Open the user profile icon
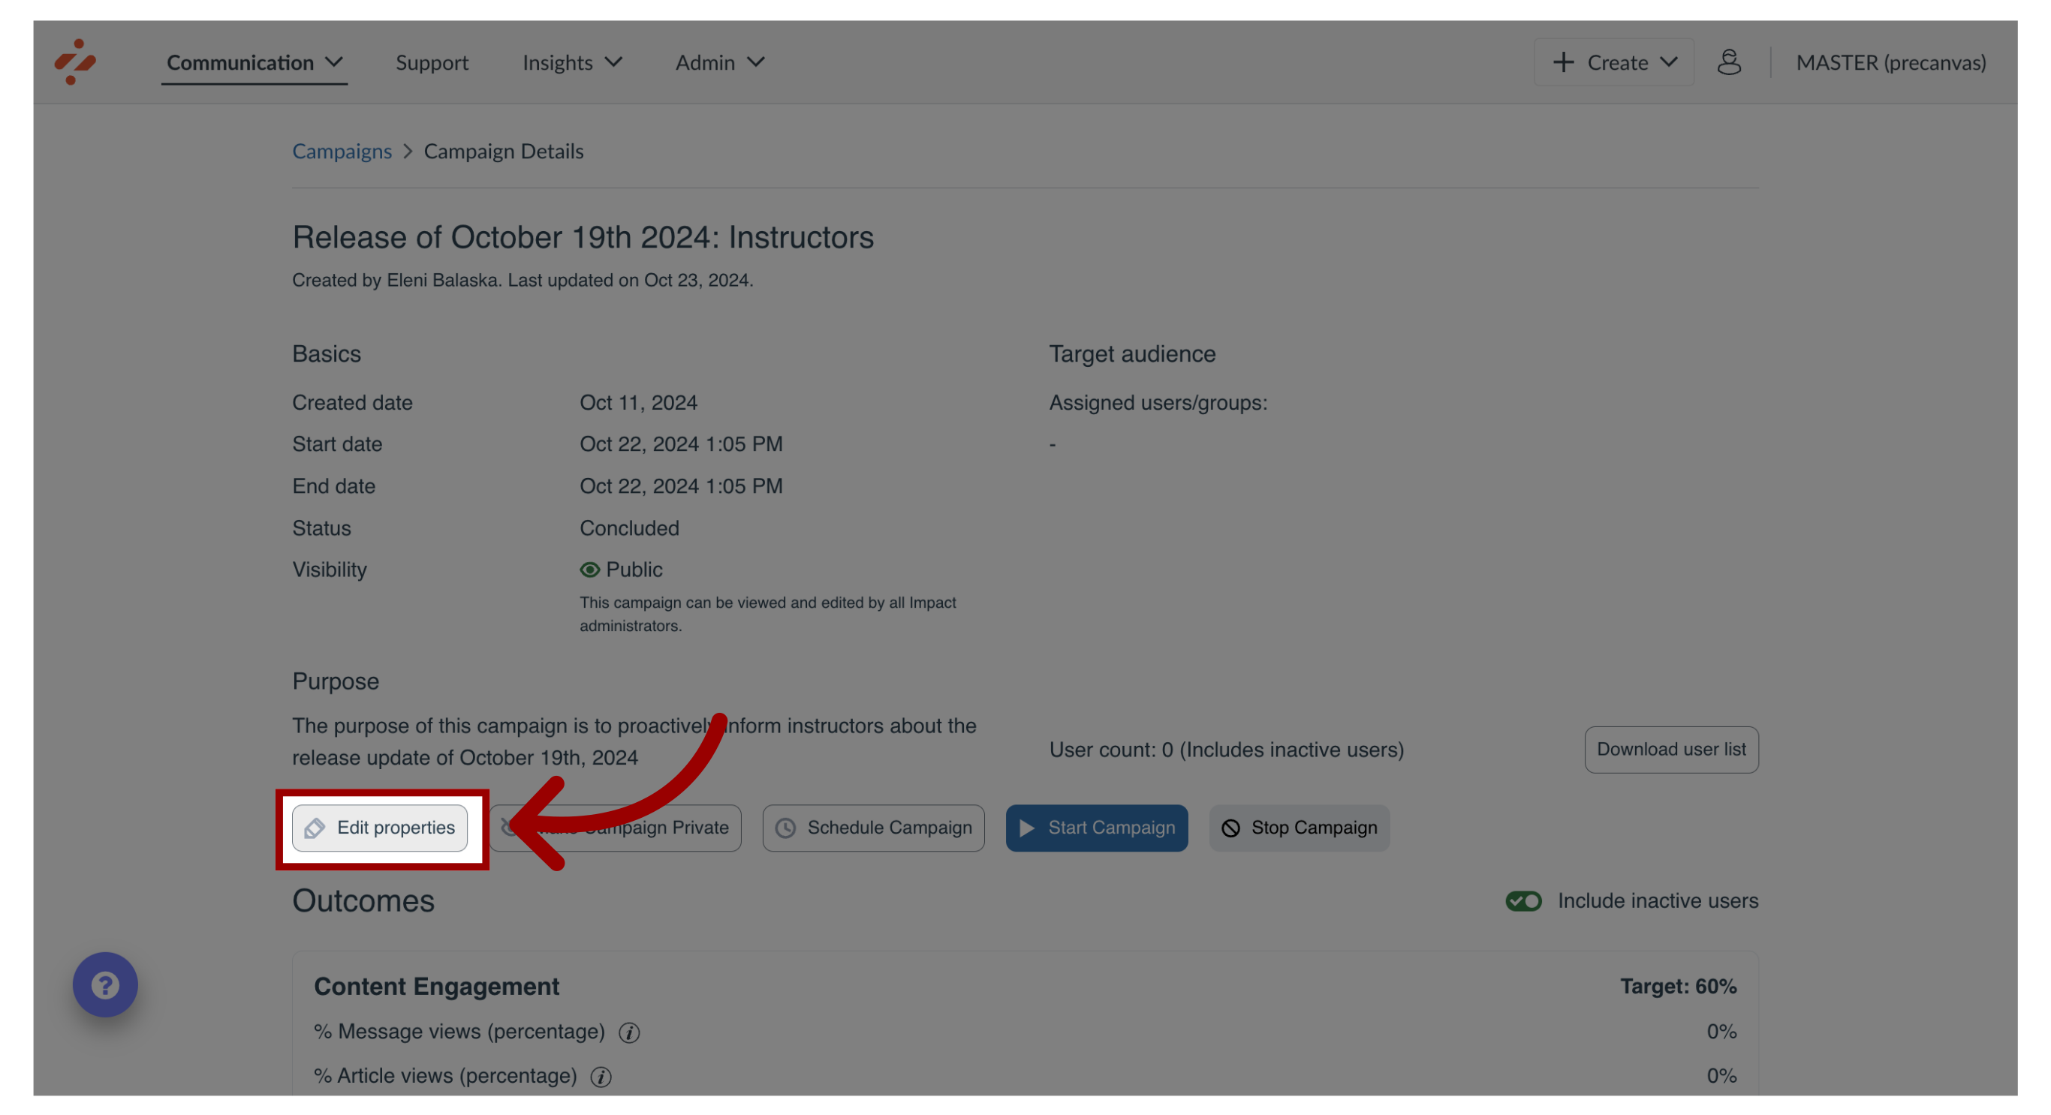Screen dimensions: 2051x1115 tap(1728, 62)
